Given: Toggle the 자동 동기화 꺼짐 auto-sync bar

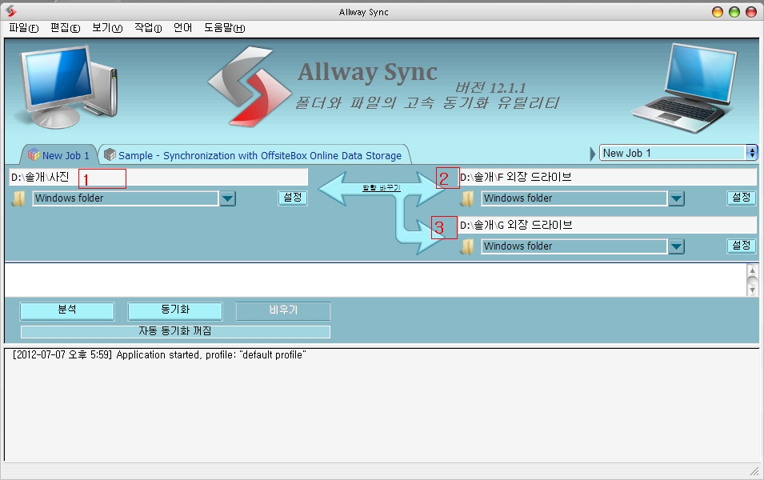Looking at the screenshot, I should tap(175, 331).
